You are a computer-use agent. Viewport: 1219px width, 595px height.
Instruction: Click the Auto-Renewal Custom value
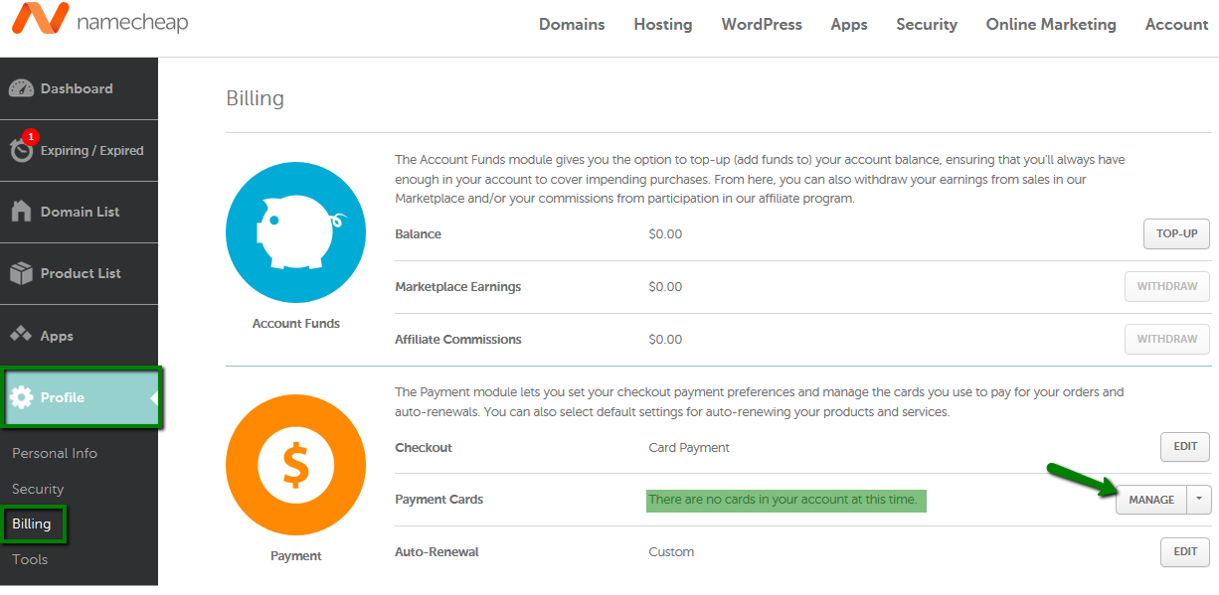(671, 551)
